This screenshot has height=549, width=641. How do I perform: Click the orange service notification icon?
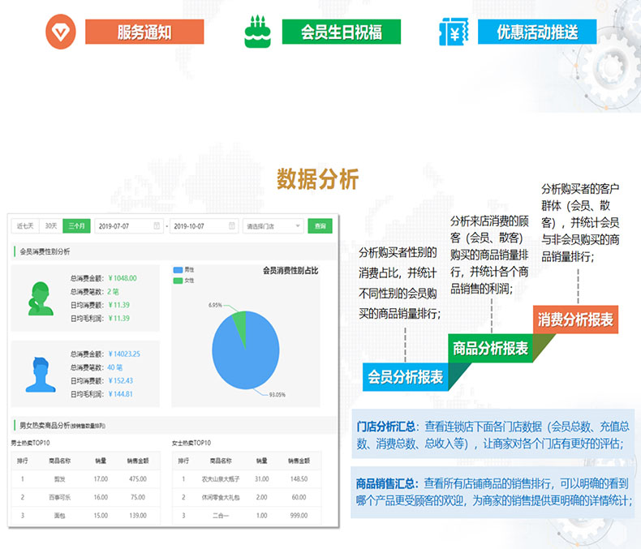click(x=58, y=32)
